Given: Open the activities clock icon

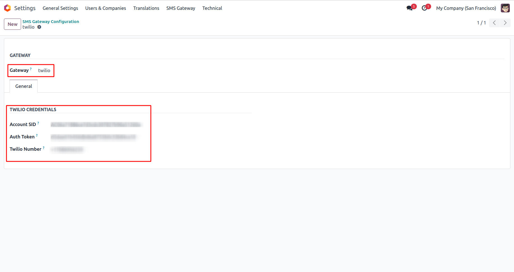Looking at the screenshot, I should click(x=424, y=8).
